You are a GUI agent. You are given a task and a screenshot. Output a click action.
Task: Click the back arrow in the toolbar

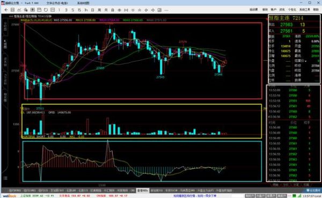click(x=6, y=10)
